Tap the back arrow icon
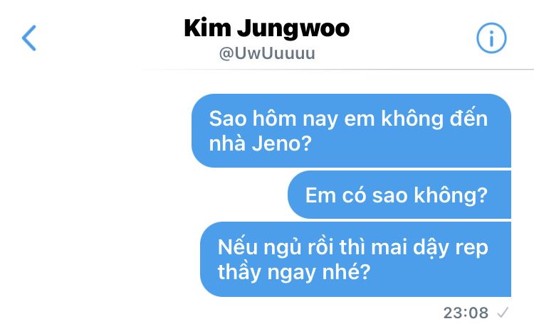Viewport: 534px width, 336px height. coord(29,38)
